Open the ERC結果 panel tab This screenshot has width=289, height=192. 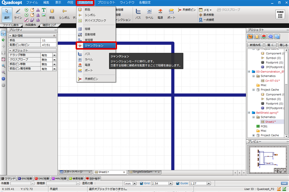click(25, 179)
